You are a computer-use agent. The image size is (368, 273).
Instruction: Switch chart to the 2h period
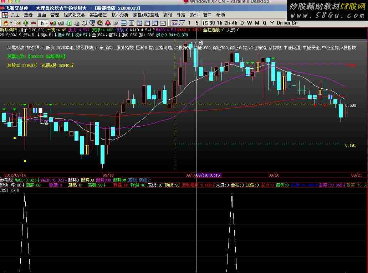[x=227, y=23]
